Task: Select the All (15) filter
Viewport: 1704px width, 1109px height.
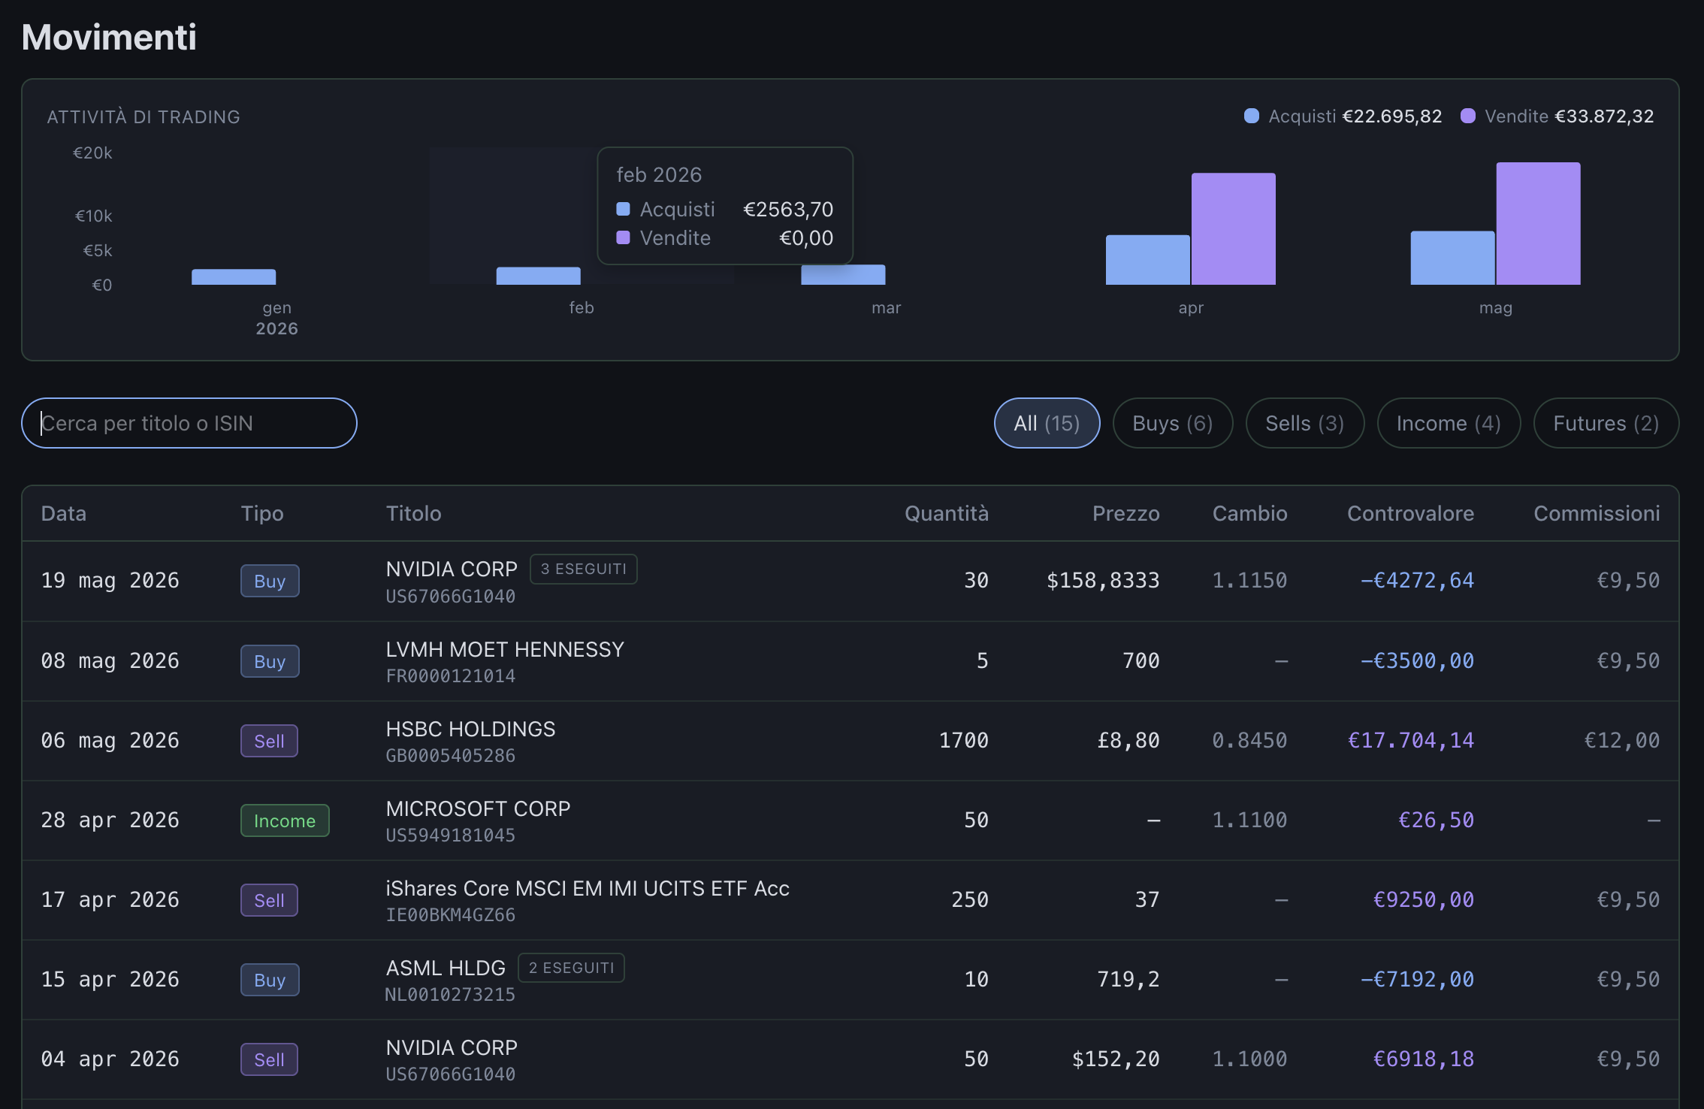Action: [x=1047, y=423]
